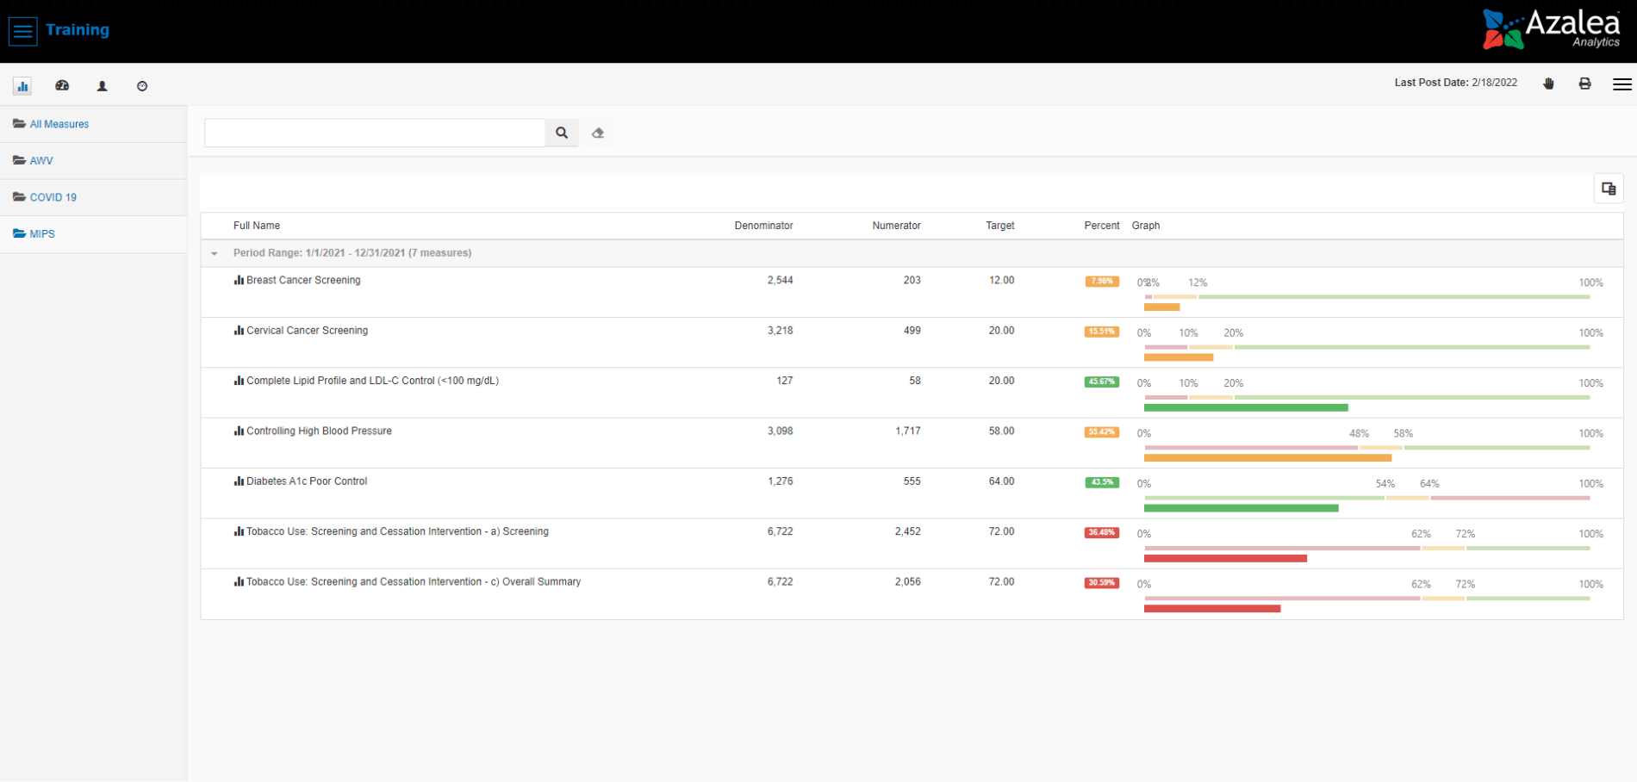Click the export icon above the table
Image resolution: width=1637 pixels, height=782 pixels.
pyautogui.click(x=1608, y=189)
